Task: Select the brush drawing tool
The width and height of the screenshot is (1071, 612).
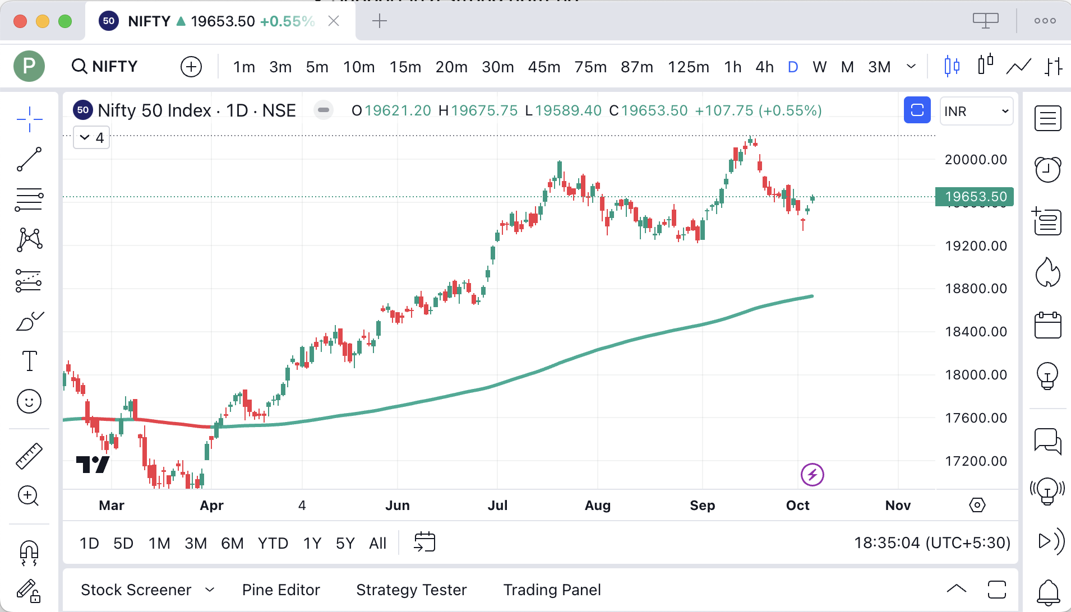Action: tap(29, 321)
